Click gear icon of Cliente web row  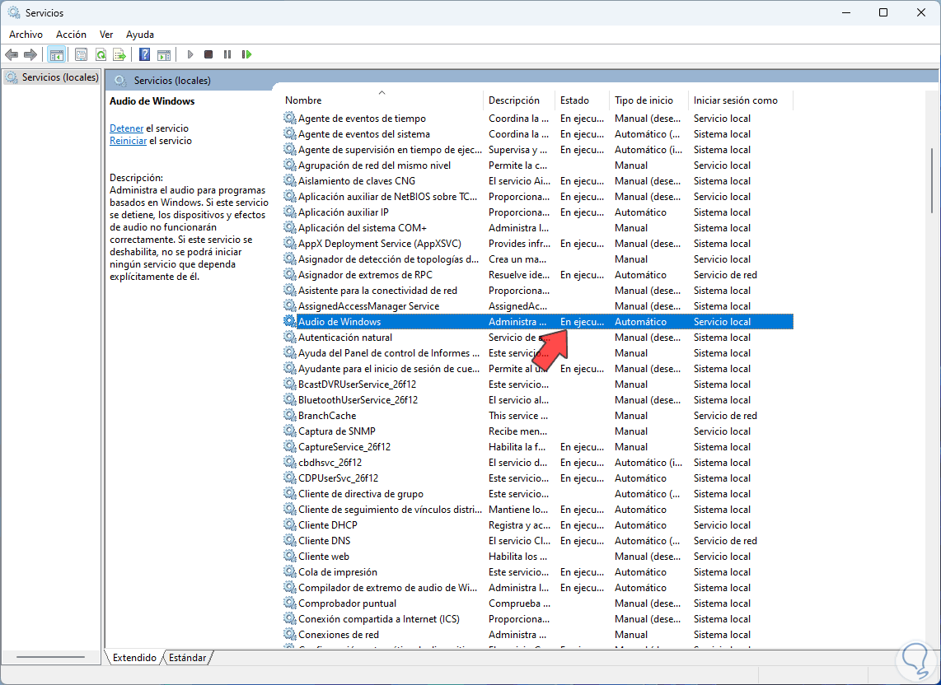[290, 556]
